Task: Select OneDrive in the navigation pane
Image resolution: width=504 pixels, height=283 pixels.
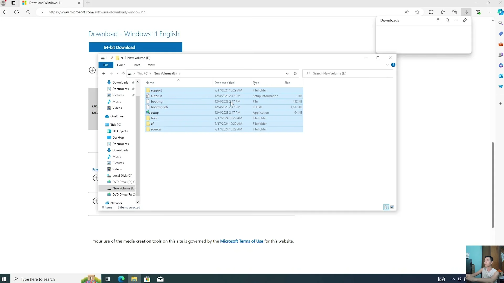Action: click(117, 116)
